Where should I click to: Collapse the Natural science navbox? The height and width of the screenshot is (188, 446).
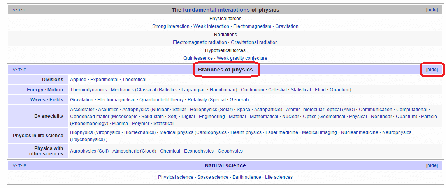(432, 165)
